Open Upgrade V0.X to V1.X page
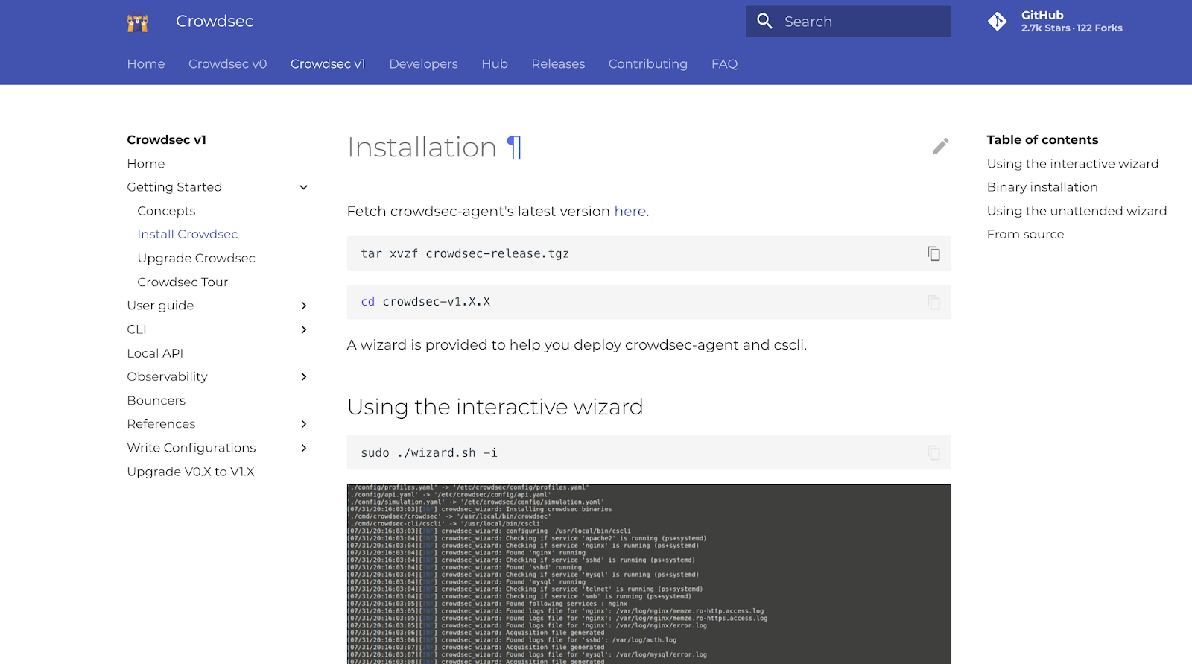Screen dimensions: 1192x664 191,472
